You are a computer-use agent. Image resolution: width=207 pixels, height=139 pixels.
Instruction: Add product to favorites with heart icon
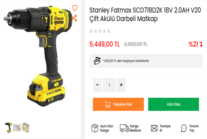(x=75, y=8)
